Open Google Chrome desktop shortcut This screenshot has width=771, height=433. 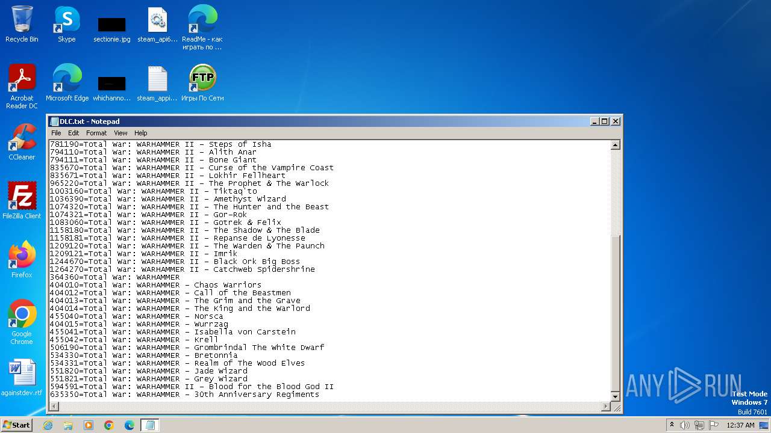coord(22,322)
